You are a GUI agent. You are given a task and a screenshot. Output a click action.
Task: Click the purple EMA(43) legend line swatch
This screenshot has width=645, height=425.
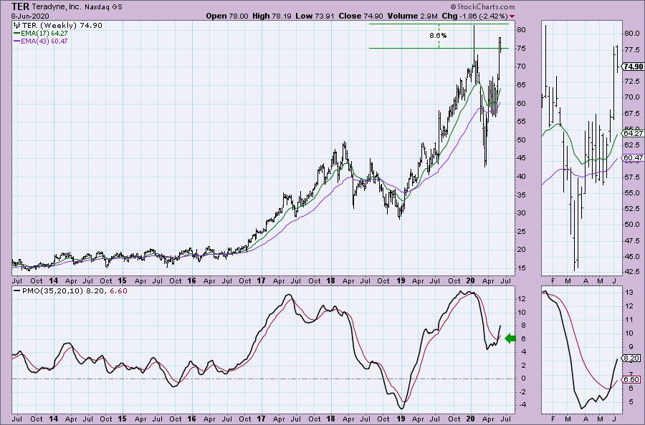[17, 41]
